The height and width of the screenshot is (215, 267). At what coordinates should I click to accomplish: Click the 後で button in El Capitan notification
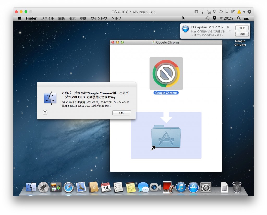tap(242, 28)
